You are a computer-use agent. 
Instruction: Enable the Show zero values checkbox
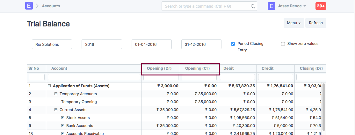pyautogui.click(x=283, y=44)
